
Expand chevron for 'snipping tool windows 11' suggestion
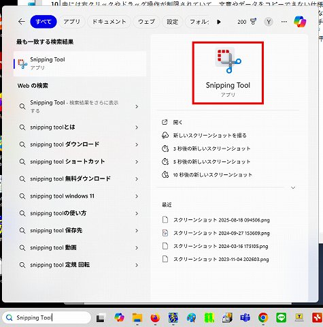tap(137, 196)
